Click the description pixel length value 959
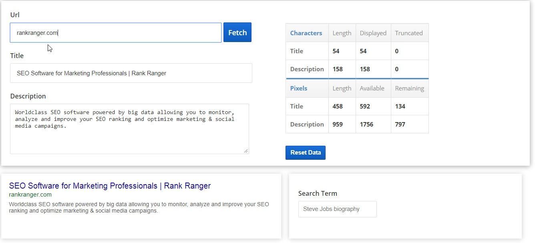This screenshot has width=535, height=243. (338, 125)
